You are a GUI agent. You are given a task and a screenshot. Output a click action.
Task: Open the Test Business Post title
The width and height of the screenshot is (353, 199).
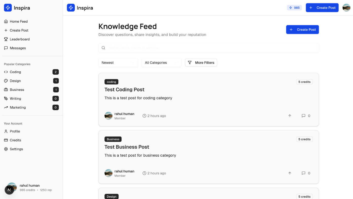pyautogui.click(x=127, y=147)
